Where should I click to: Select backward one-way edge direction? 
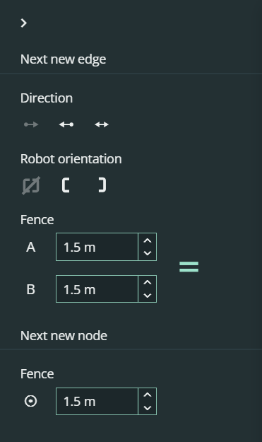coord(66,124)
